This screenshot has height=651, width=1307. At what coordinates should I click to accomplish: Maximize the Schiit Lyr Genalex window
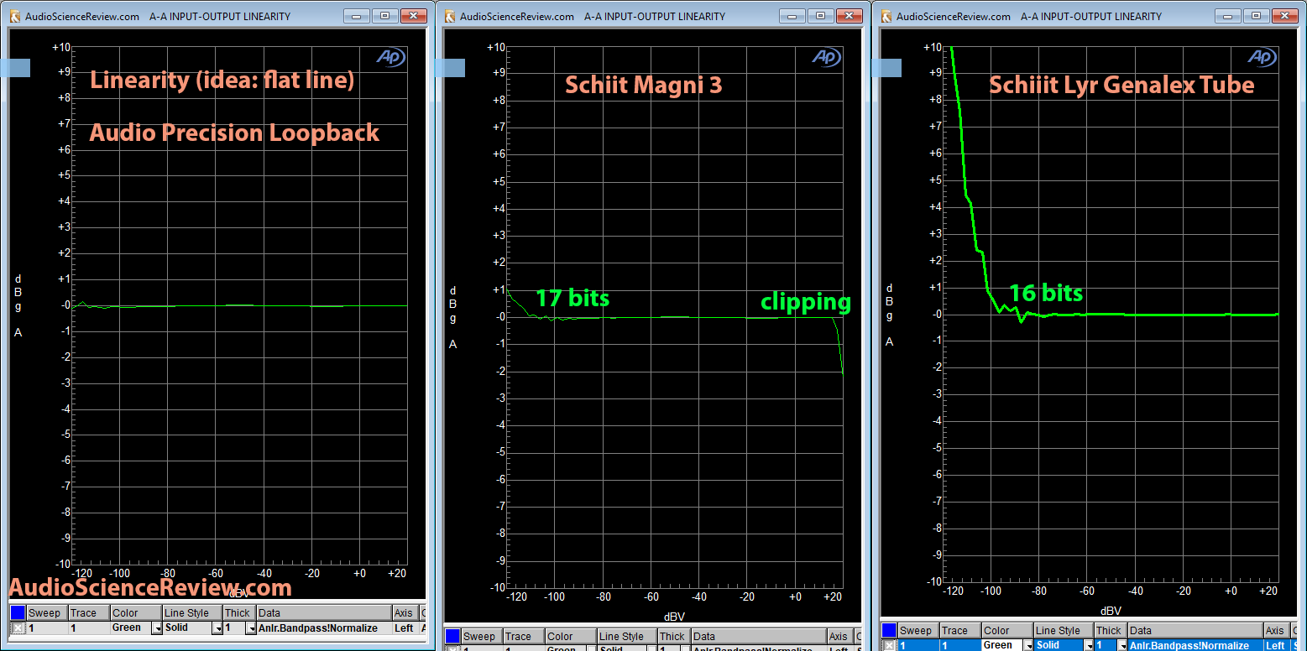1256,16
